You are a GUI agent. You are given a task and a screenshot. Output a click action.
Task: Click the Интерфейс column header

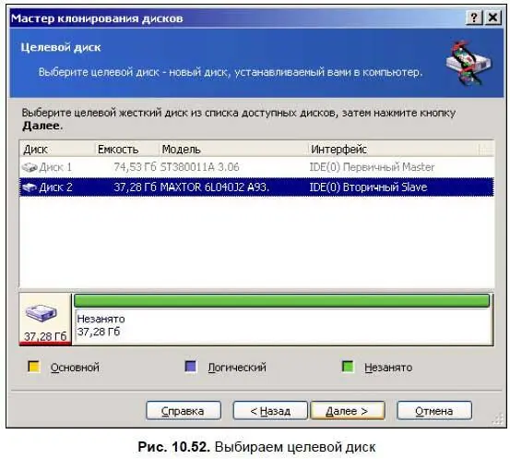(393, 150)
